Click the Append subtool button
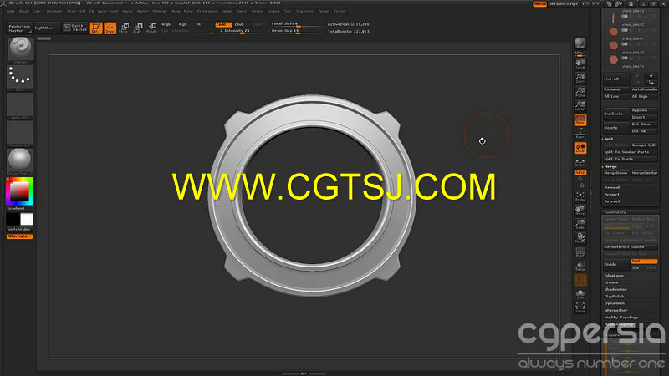The height and width of the screenshot is (376, 669). [644, 110]
